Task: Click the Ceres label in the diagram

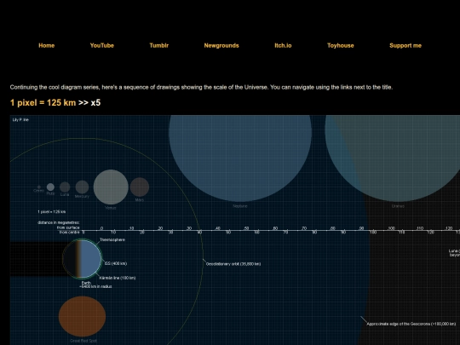Action: (x=38, y=191)
